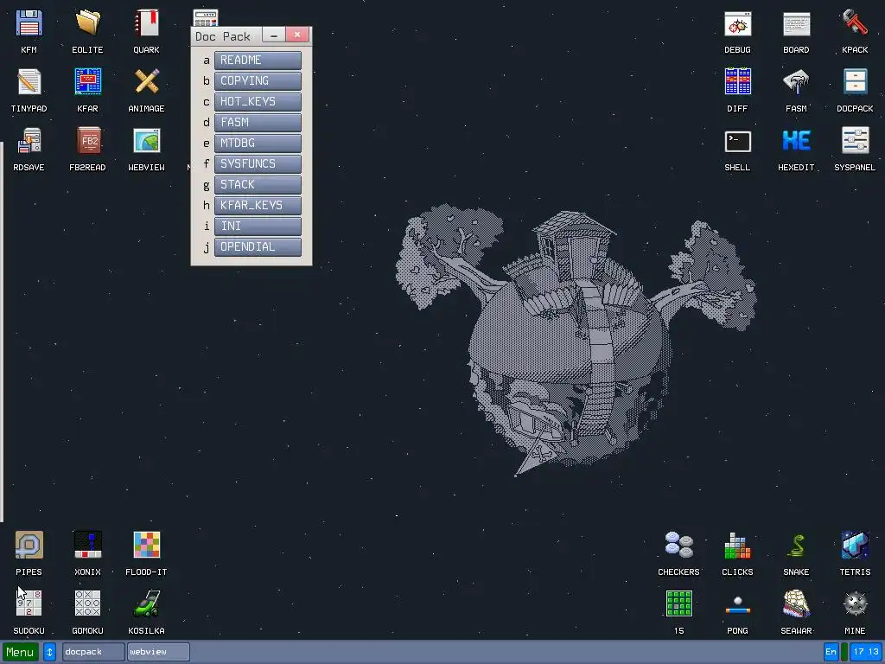Click the Doc Pack title bar

(226, 36)
